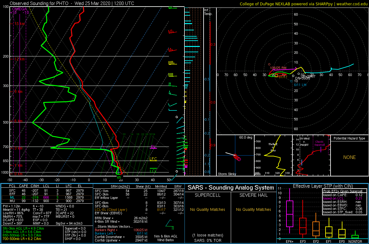Select the '12 km' height marker
Screen dimensions: 369x244
pos(19,59)
